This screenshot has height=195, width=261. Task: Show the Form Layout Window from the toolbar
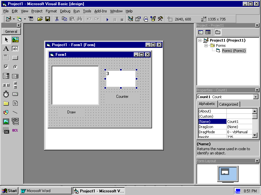[146, 19]
